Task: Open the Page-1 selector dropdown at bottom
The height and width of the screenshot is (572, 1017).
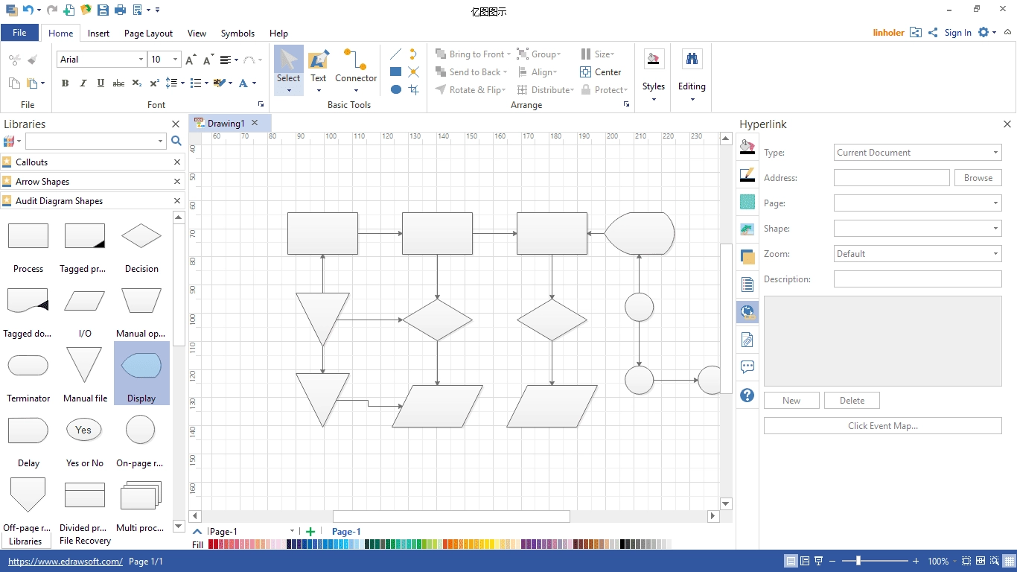Action: pos(291,531)
